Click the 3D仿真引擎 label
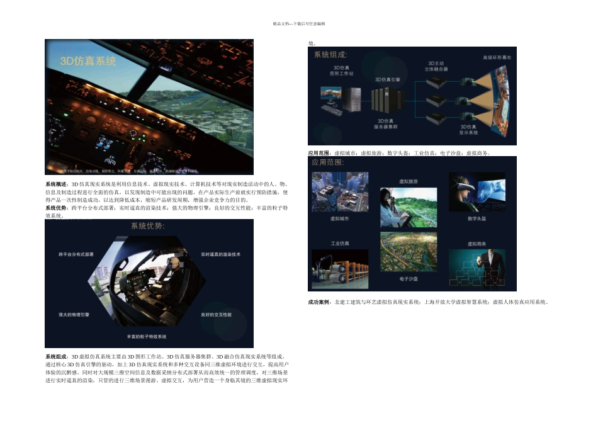 point(388,80)
